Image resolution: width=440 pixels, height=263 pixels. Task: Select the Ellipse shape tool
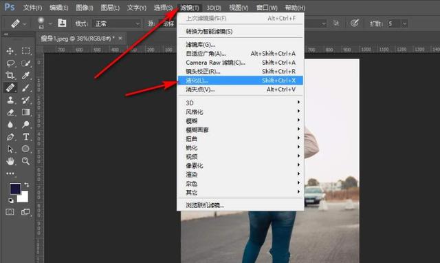pyautogui.click(x=26, y=149)
